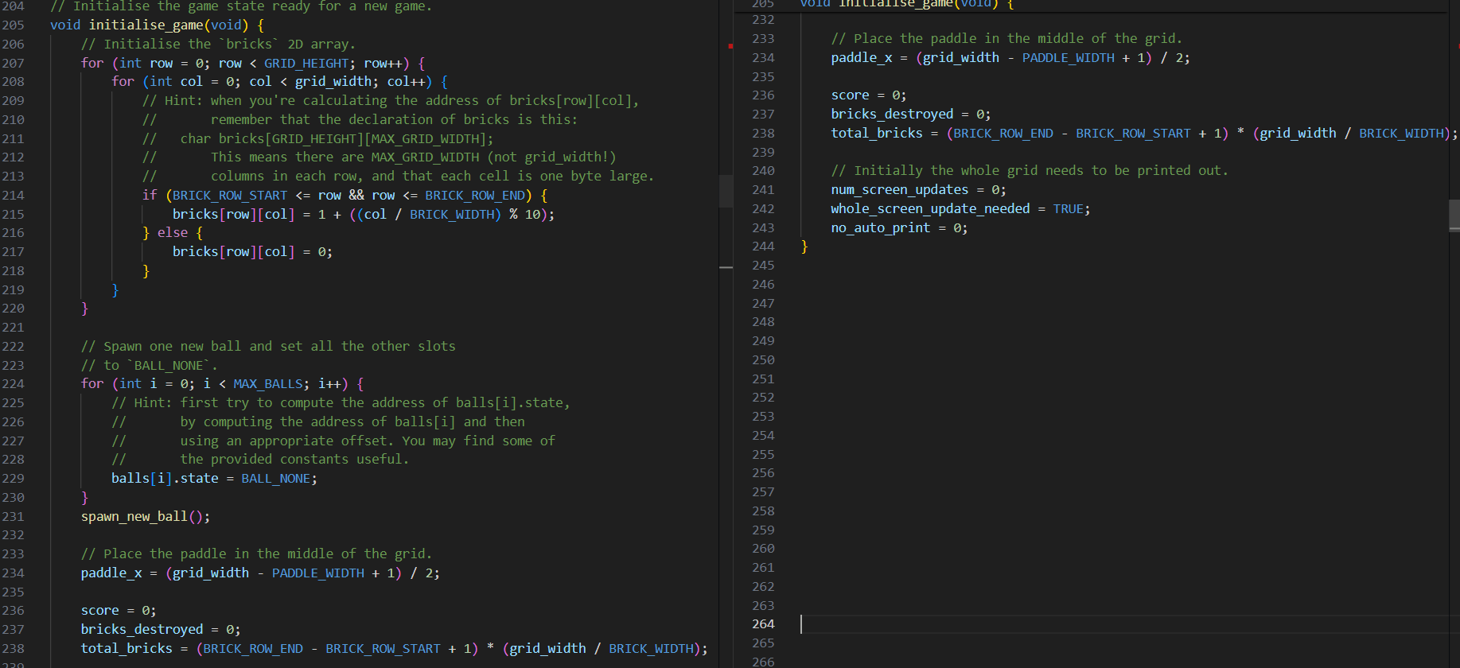The image size is (1460, 668).
Task: Click BALL_NONE at the end of line 229
Action: pyautogui.click(x=275, y=479)
